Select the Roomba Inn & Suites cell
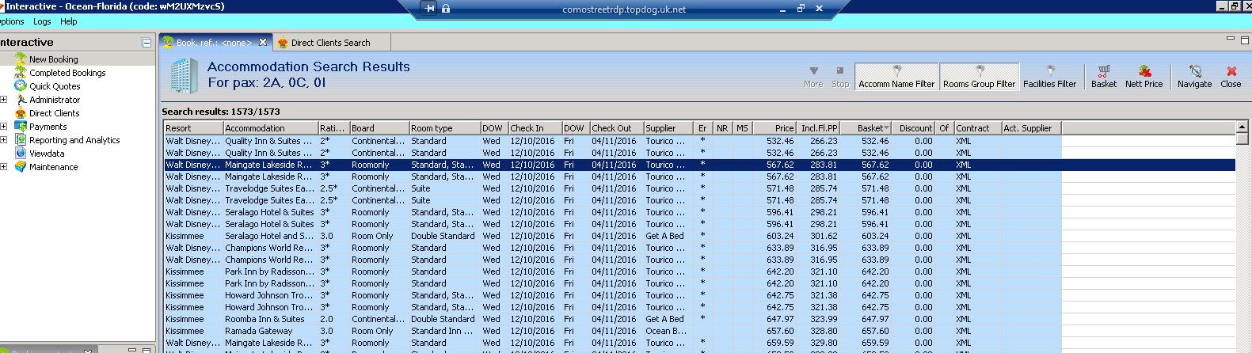1252x353 pixels. click(x=270, y=319)
